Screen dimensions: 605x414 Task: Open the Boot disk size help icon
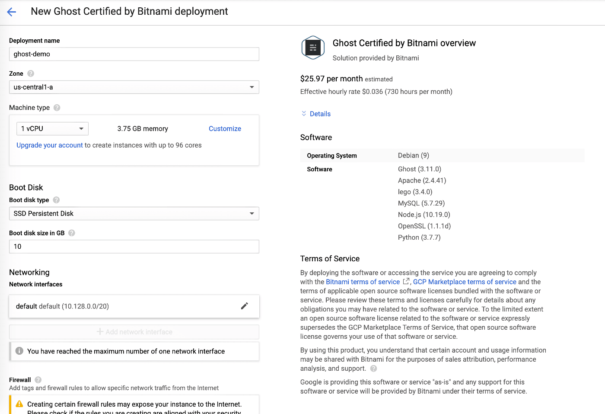72,233
